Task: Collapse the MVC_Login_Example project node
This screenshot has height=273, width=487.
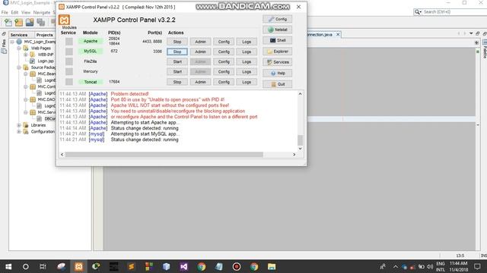Action: pos(12,42)
